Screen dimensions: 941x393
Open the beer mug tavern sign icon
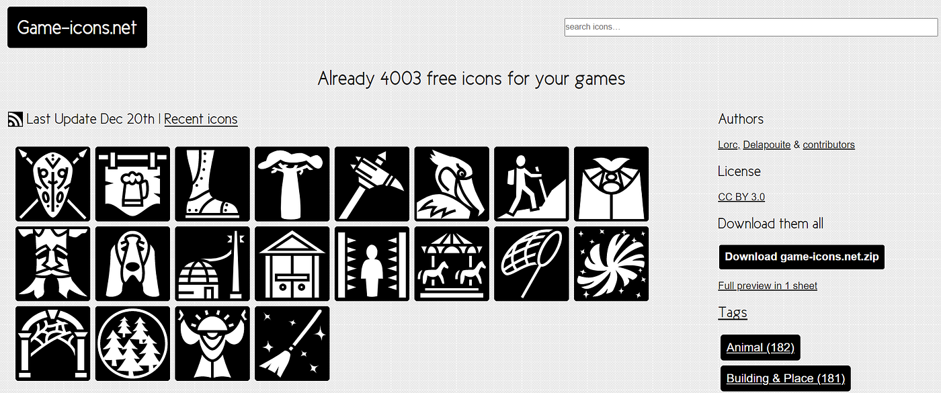[132, 184]
